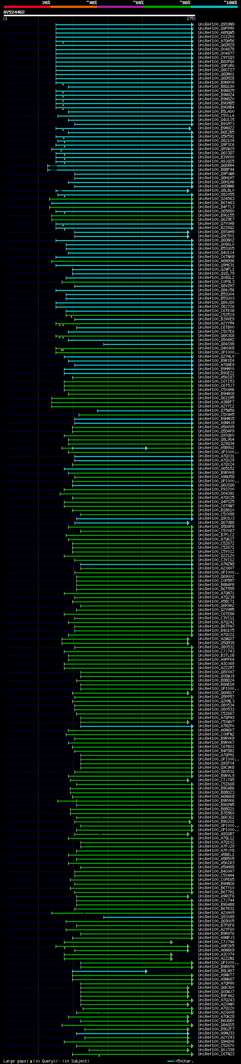Select the UniRef100_O82109 label

pyautogui.click(x=216, y=140)
